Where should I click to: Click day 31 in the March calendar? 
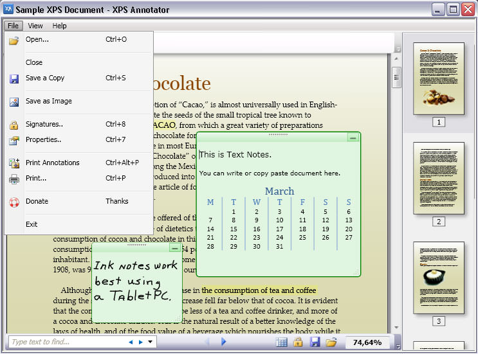click(280, 247)
